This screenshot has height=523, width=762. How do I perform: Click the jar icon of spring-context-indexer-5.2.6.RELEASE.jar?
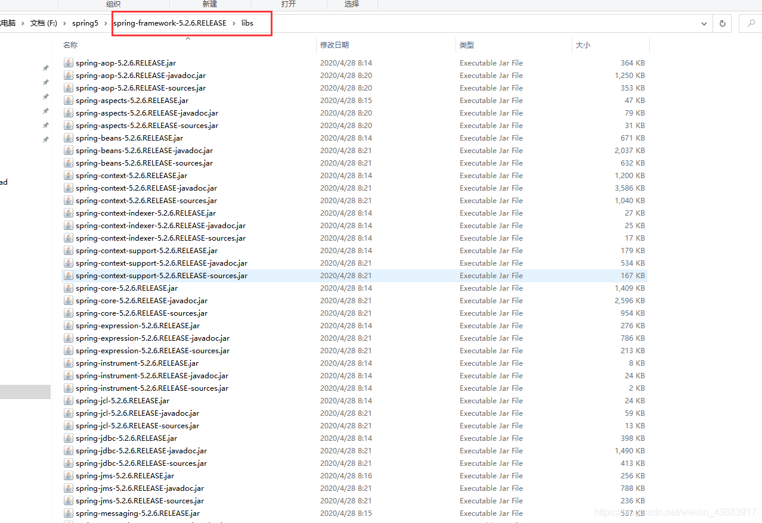(x=68, y=213)
